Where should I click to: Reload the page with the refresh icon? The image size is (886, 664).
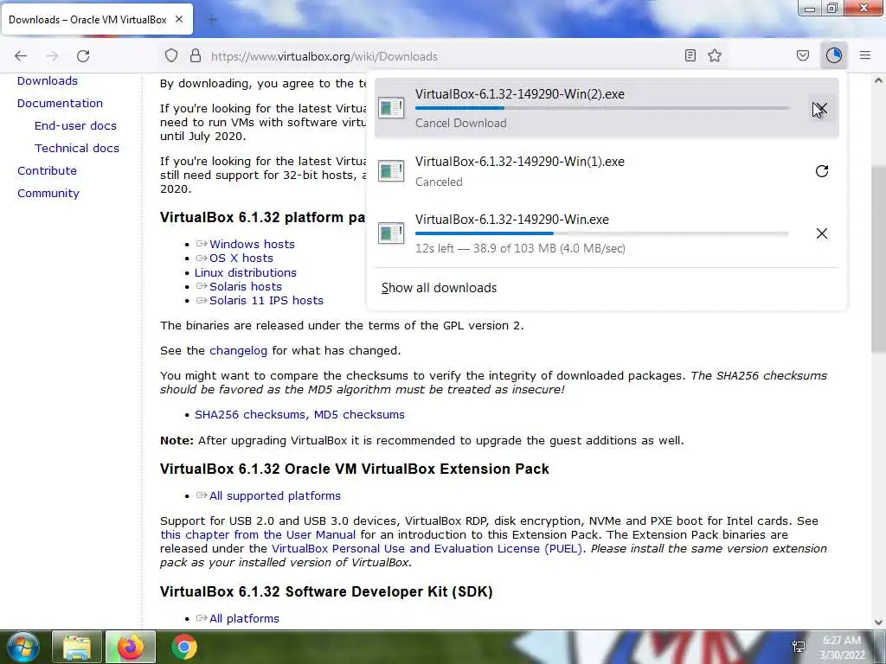click(83, 56)
